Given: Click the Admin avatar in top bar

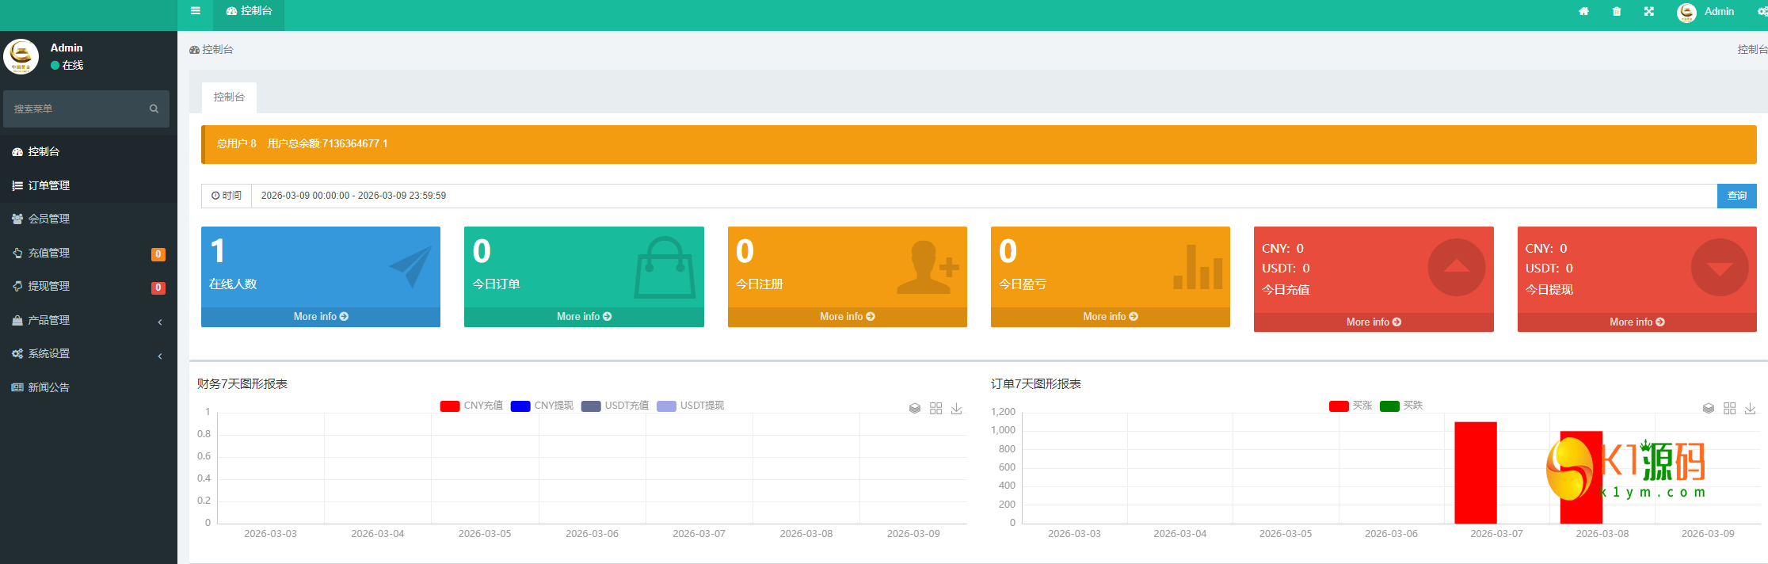Looking at the screenshot, I should [1686, 12].
